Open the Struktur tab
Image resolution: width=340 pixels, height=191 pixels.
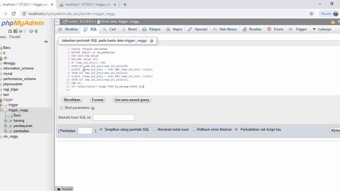68,29
